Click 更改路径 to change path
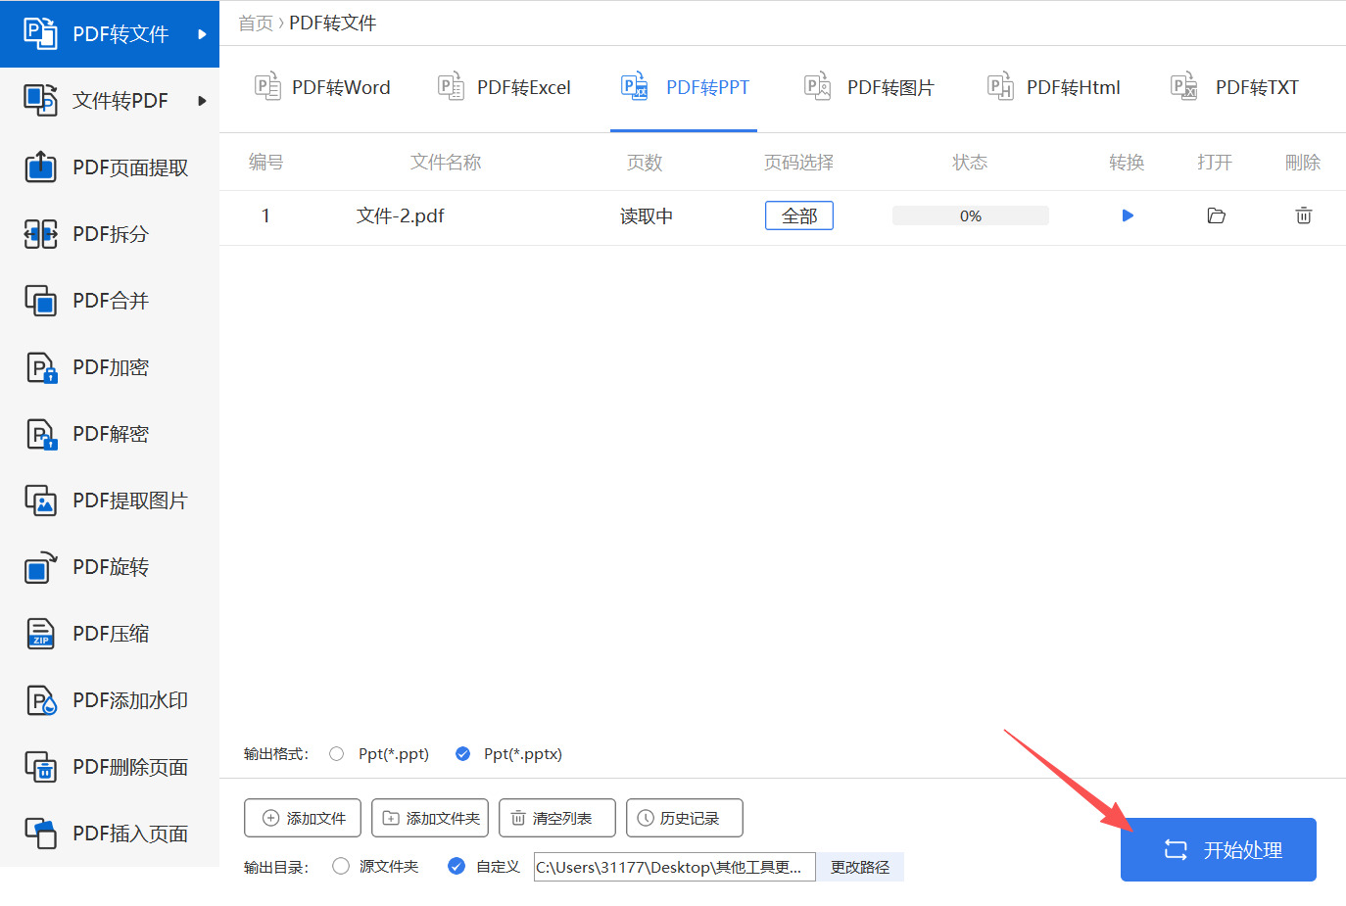 [x=860, y=867]
